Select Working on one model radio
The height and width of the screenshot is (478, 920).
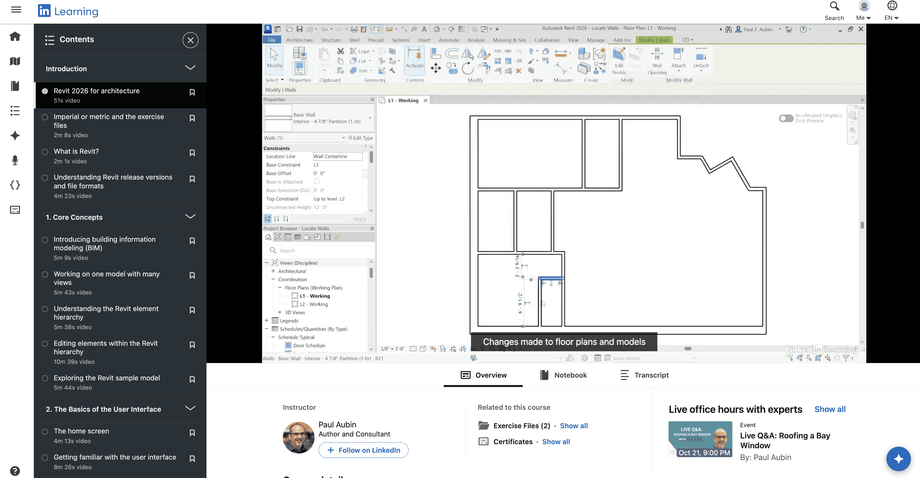coord(45,274)
